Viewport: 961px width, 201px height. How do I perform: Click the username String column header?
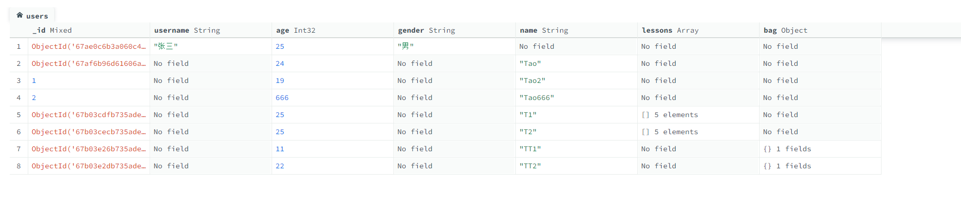187,30
